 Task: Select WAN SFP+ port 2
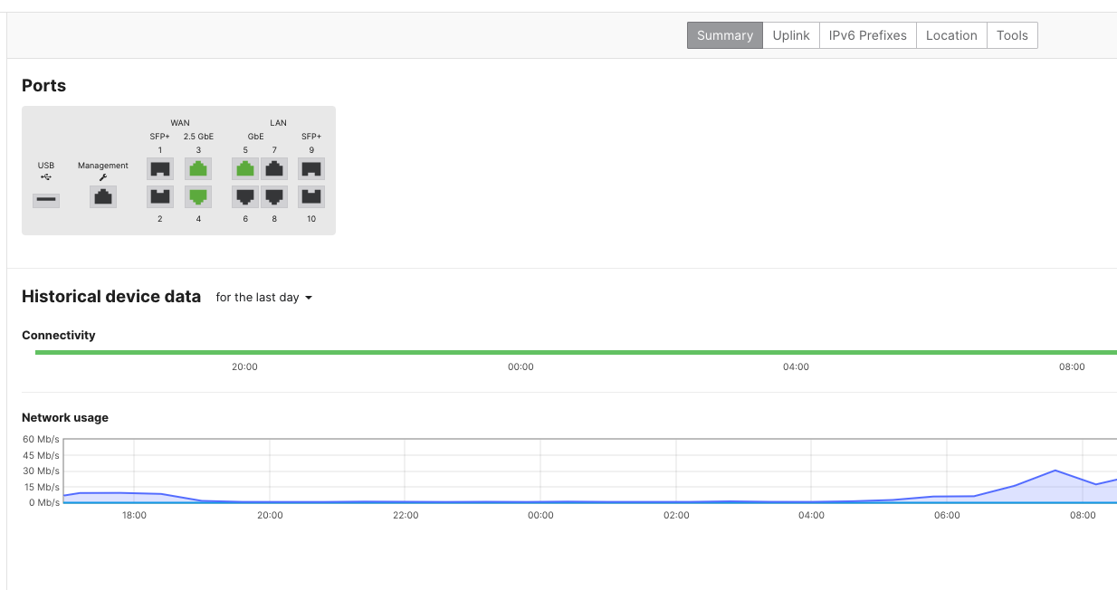160,196
